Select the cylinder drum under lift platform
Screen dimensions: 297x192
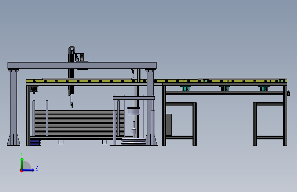point(134,111)
